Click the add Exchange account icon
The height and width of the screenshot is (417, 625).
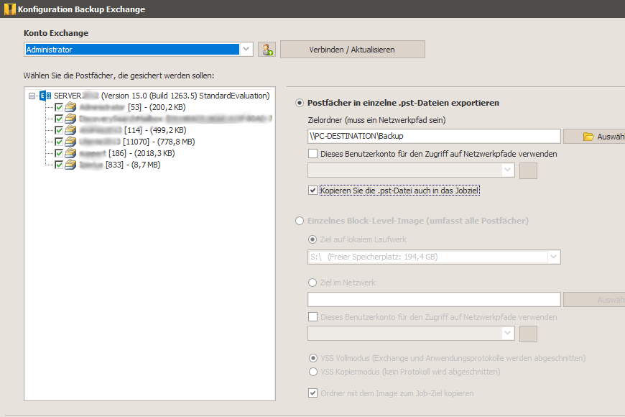click(x=267, y=50)
